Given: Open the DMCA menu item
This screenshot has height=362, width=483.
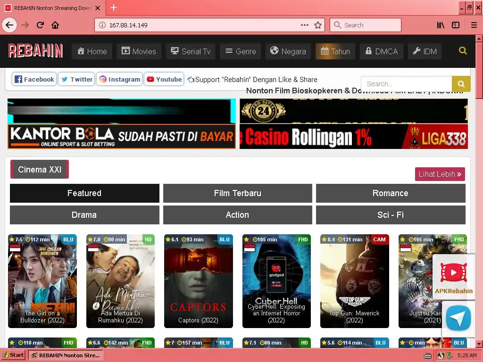Looking at the screenshot, I should coord(381,51).
